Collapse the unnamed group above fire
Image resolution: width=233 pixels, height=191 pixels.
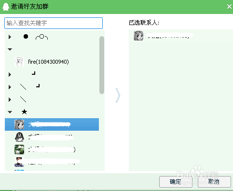click(10, 49)
